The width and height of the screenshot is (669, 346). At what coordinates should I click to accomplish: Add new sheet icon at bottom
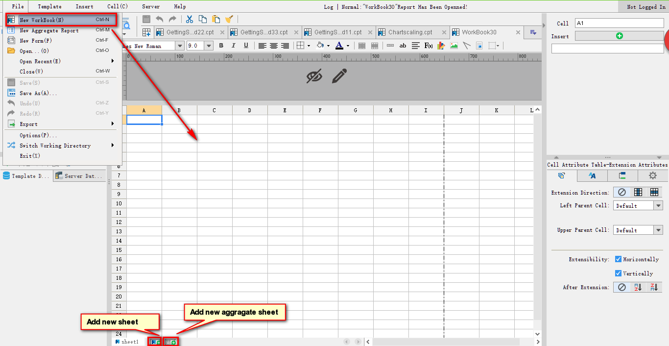[155, 342]
